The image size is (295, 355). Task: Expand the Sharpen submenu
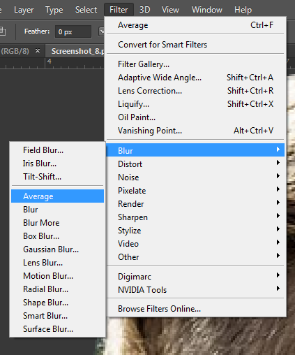[195, 217]
